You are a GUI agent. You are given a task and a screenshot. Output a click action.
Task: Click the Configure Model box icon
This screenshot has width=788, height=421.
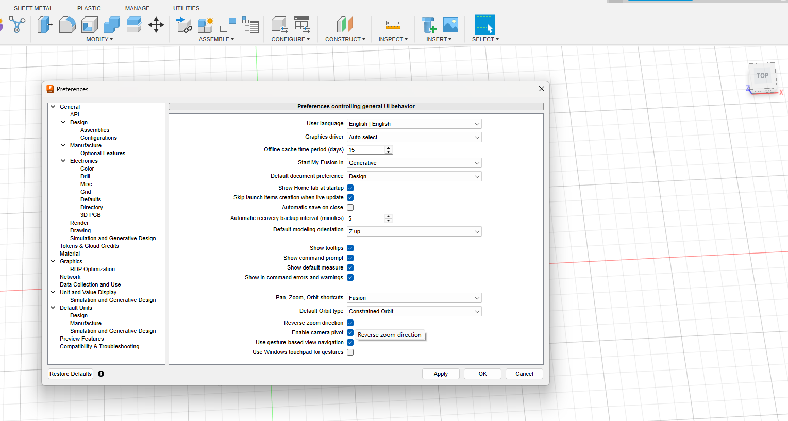coord(279,25)
